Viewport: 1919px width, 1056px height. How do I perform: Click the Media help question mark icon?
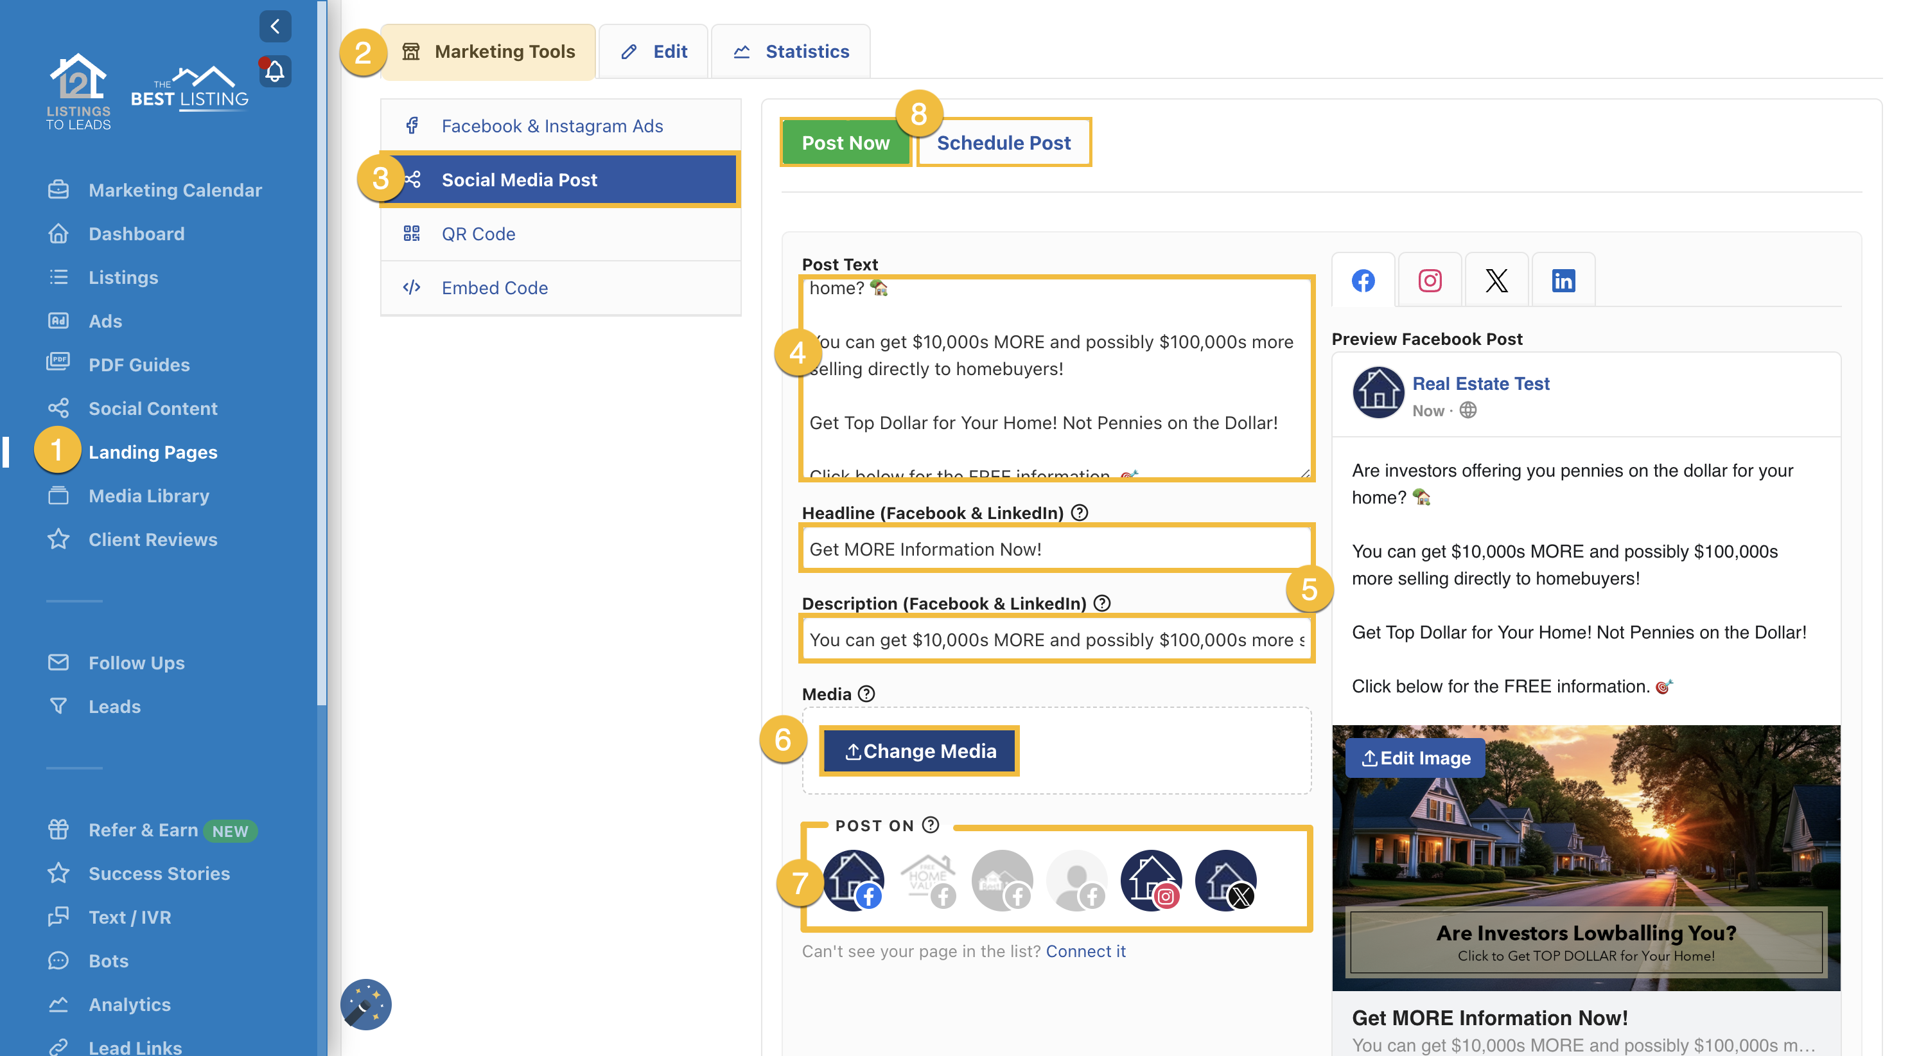[866, 694]
